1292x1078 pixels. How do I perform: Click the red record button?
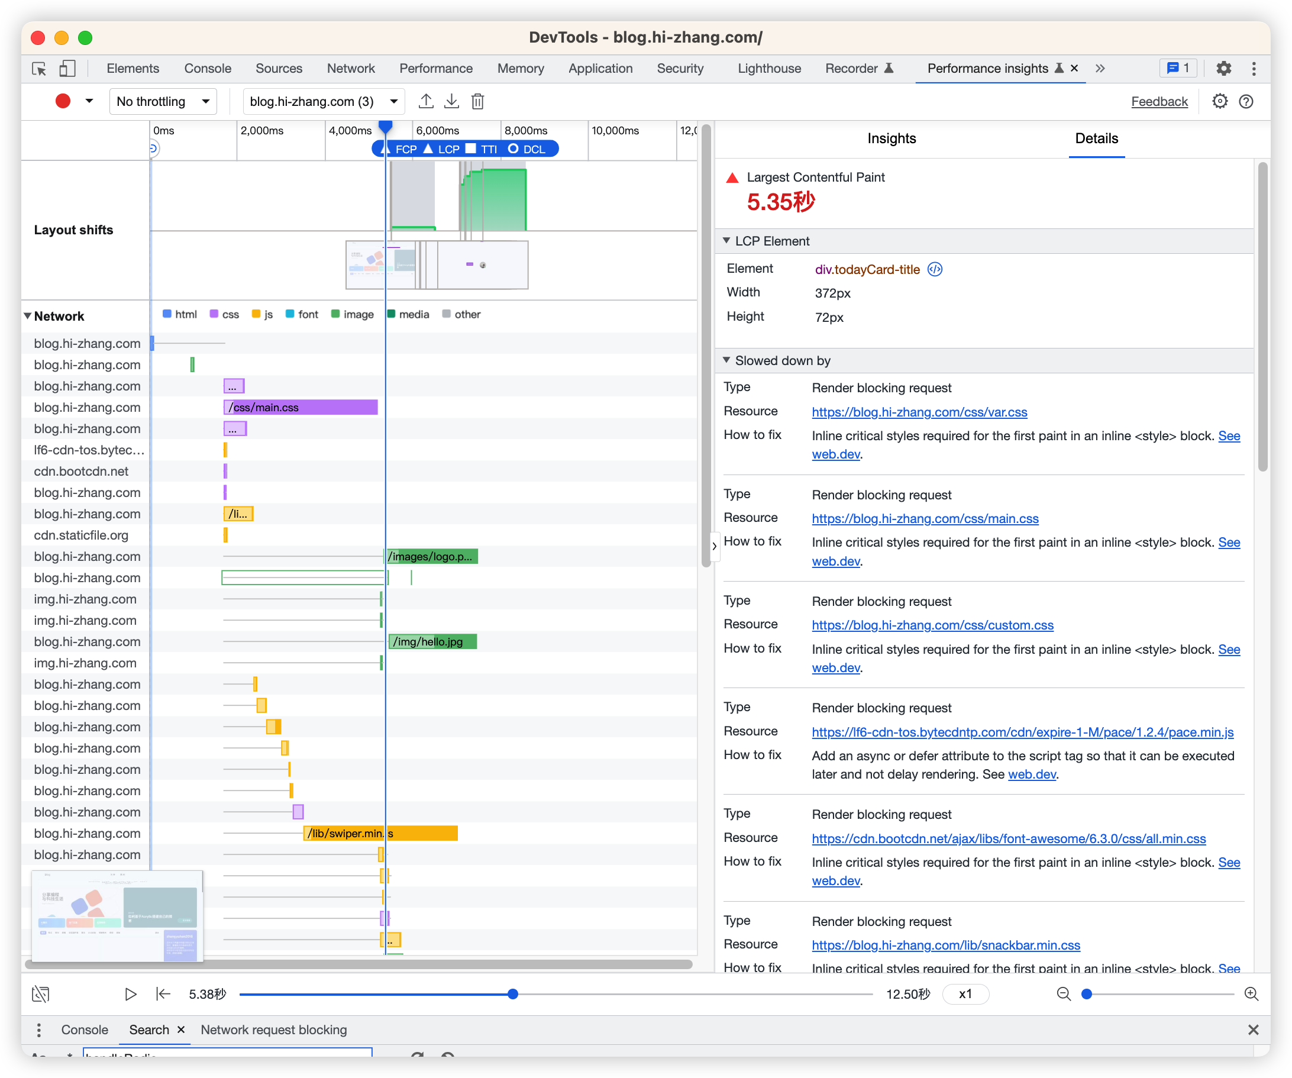click(63, 102)
